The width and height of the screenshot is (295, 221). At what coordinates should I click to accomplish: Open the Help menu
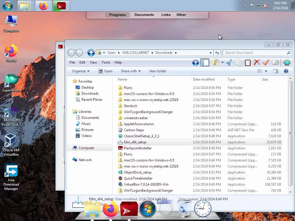point(118,62)
